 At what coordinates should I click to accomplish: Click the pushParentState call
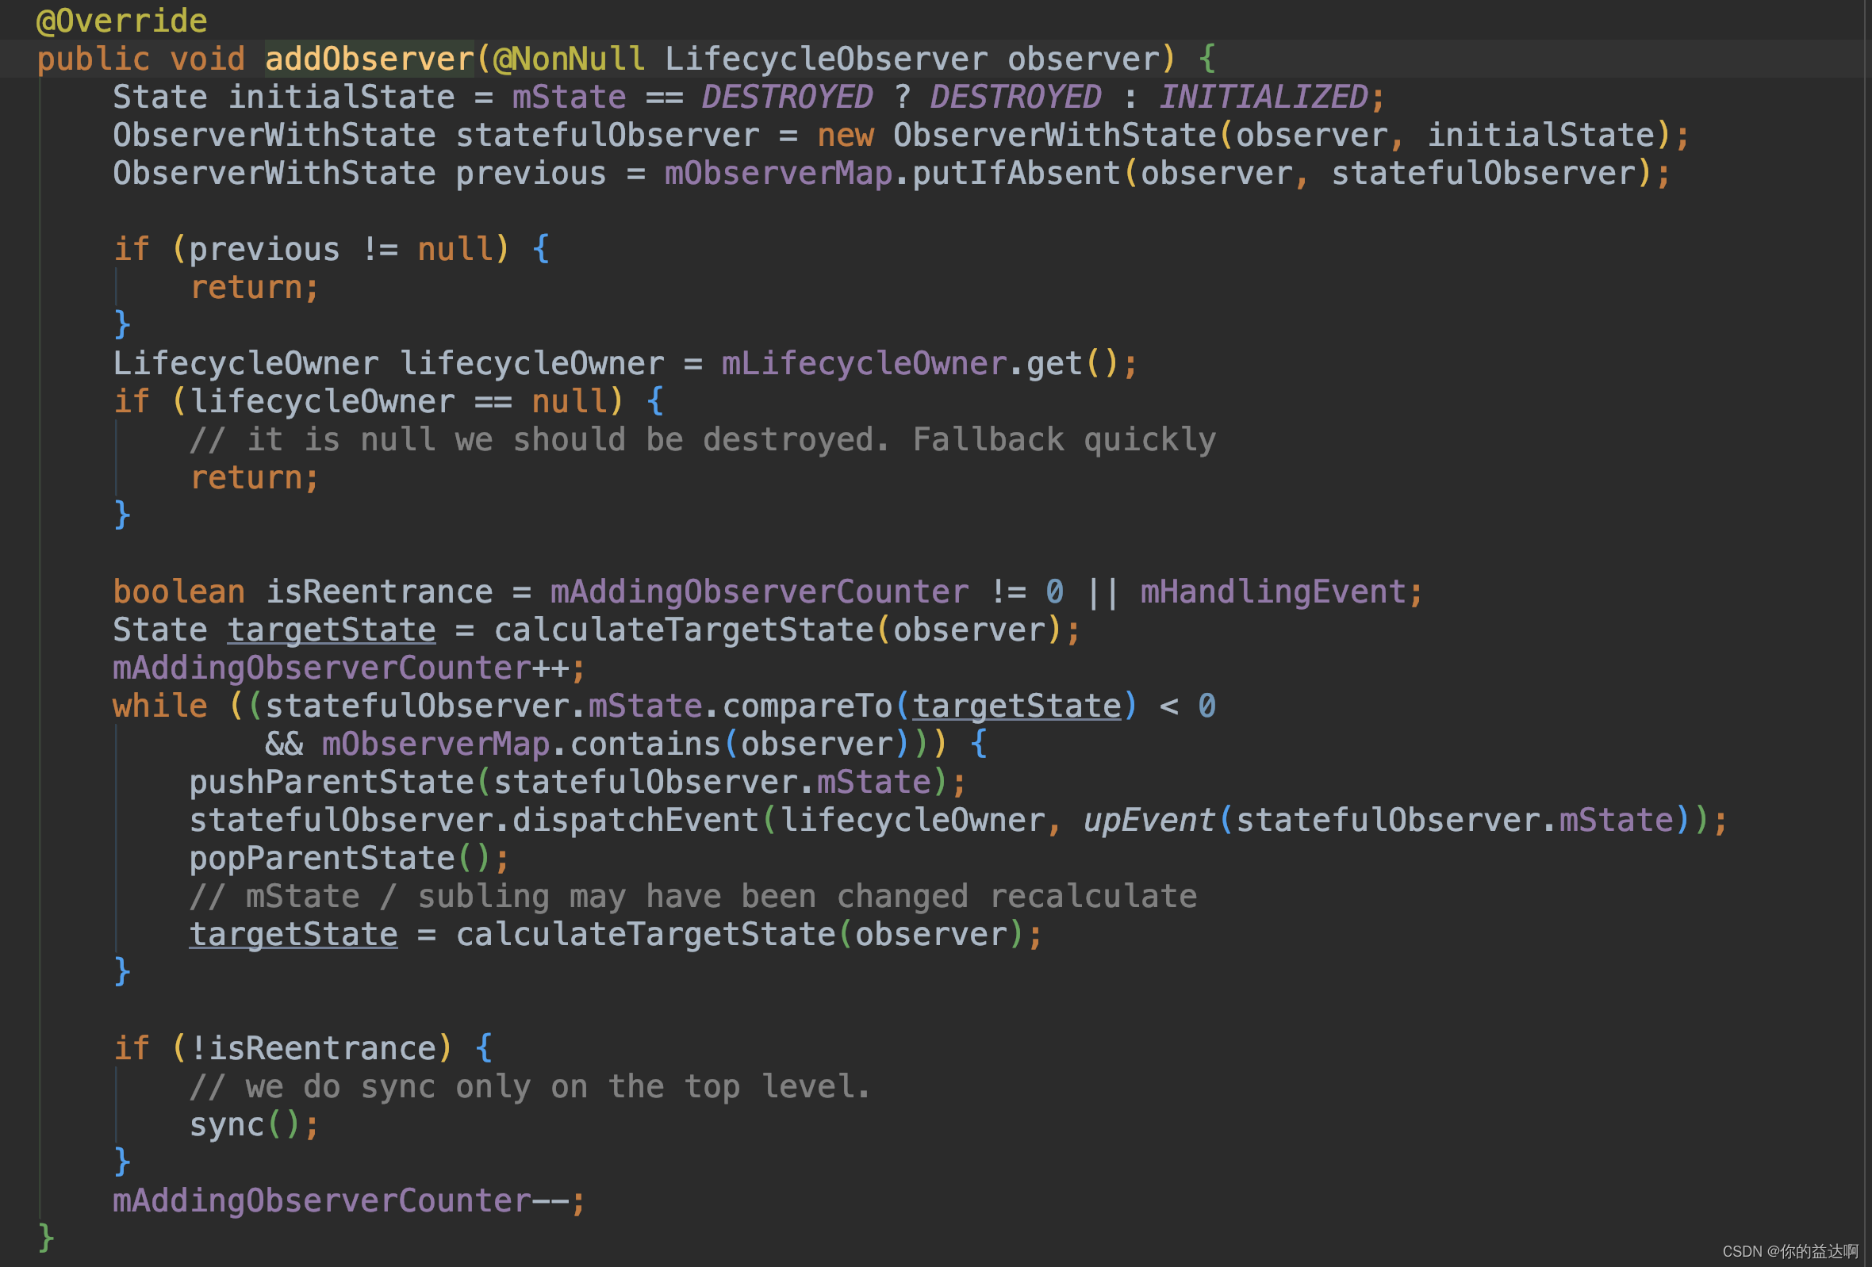[331, 782]
